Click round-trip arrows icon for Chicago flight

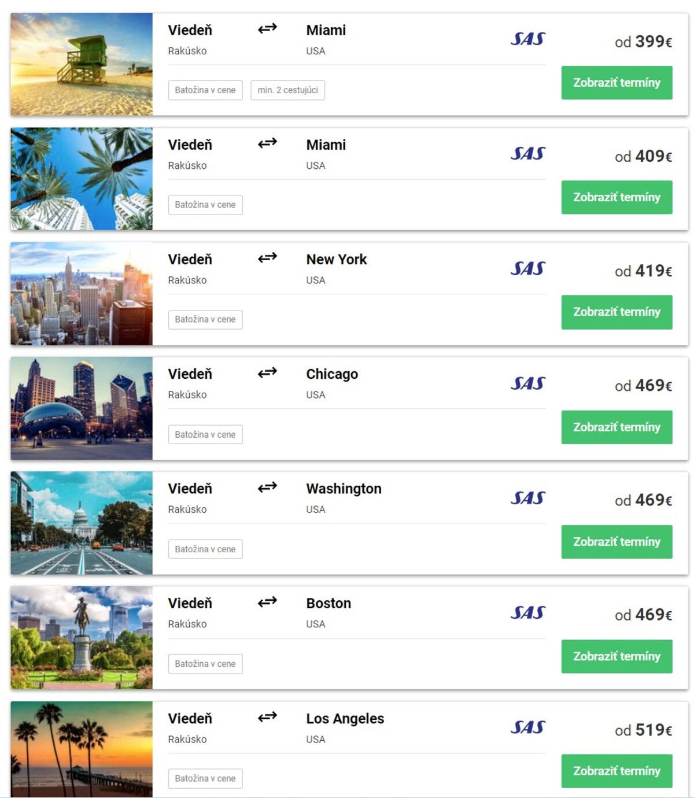point(267,372)
